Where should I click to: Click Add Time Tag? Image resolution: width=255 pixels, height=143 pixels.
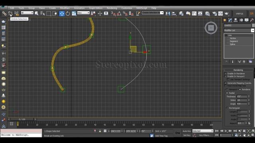point(161,136)
